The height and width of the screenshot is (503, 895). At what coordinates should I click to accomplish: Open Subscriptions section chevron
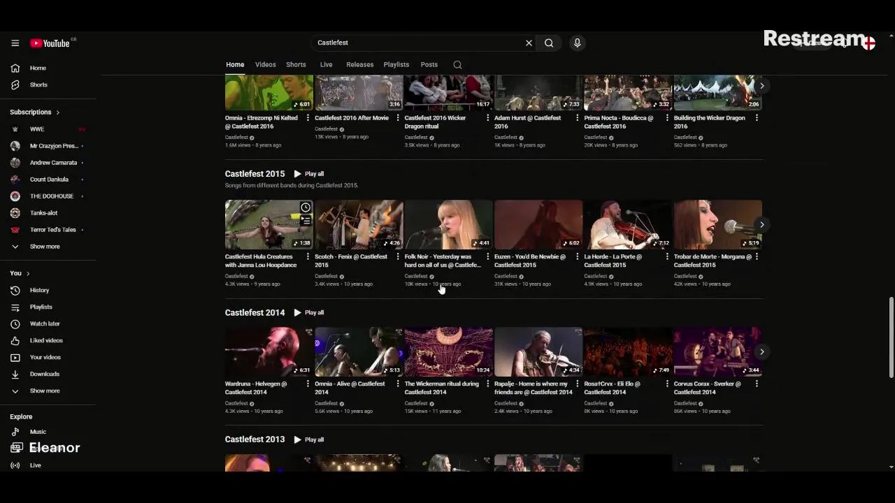[57, 112]
